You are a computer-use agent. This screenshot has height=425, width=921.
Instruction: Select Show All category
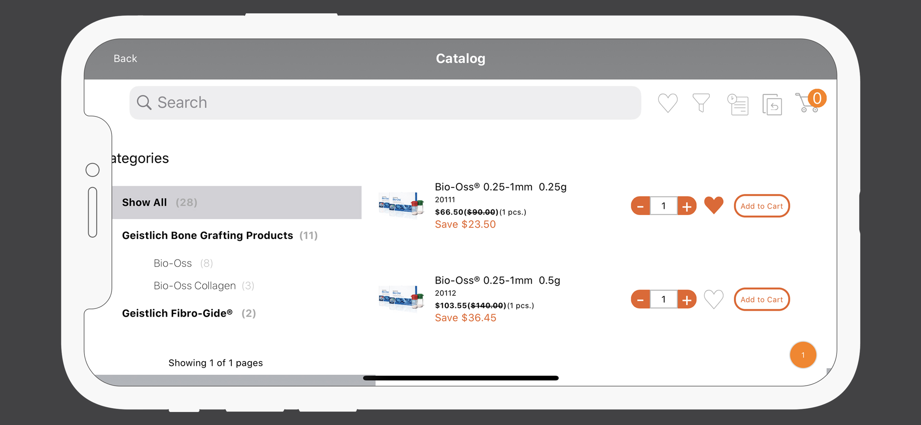(x=237, y=202)
